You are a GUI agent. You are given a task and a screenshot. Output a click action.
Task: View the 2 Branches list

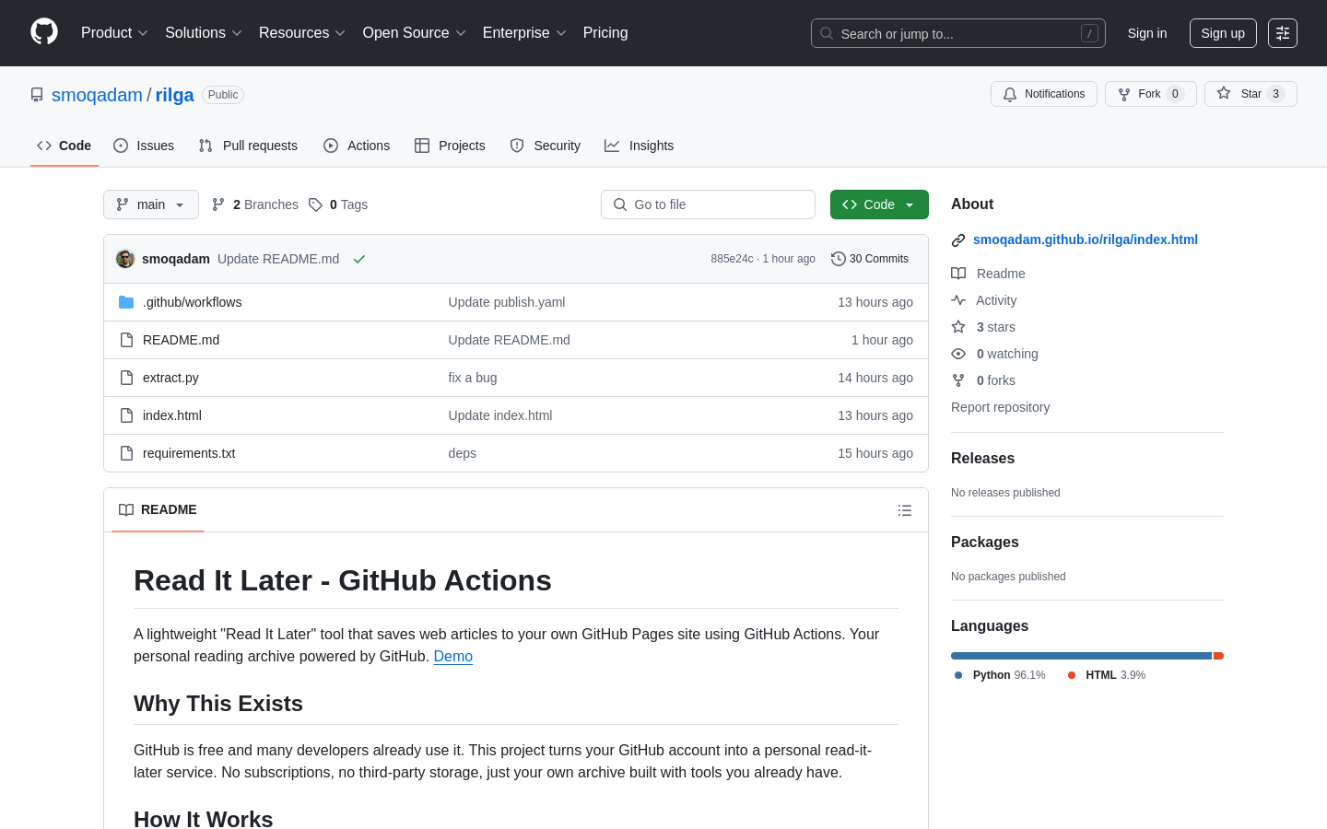(255, 204)
